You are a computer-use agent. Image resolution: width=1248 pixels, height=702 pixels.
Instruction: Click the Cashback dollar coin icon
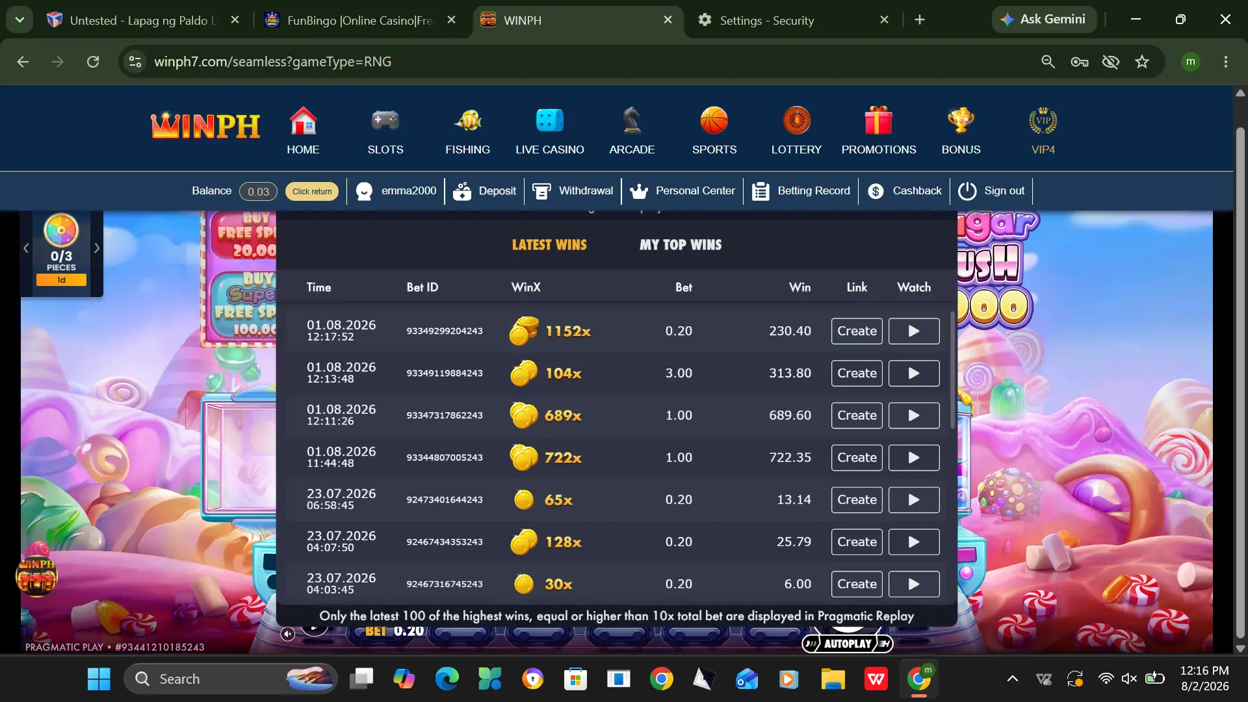click(876, 191)
